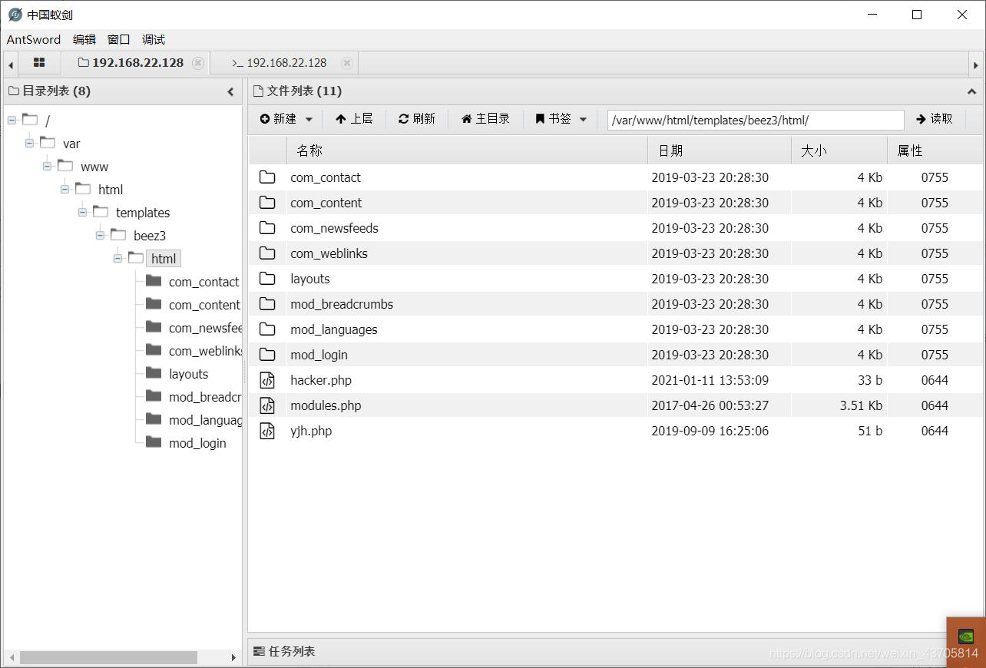Select the beez3 folder in the tree
This screenshot has width=986, height=668.
click(150, 236)
